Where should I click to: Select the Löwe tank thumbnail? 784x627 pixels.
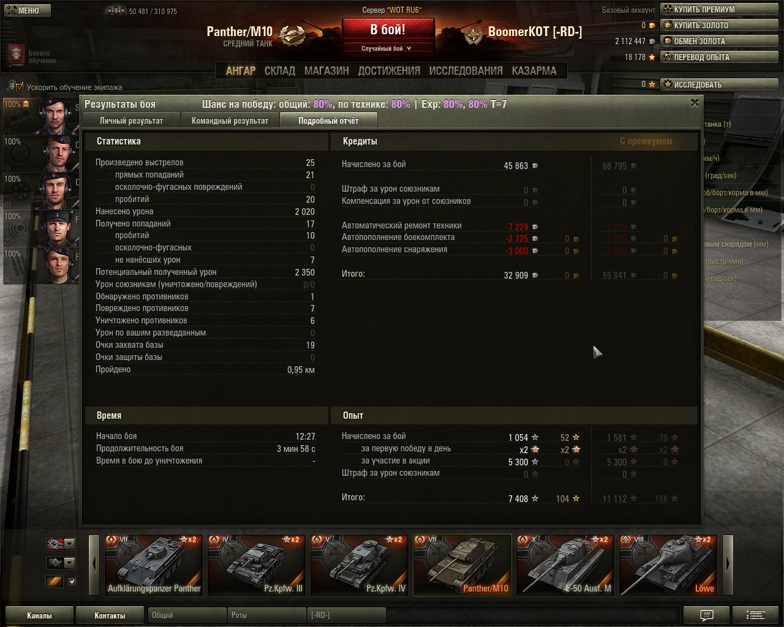point(668,565)
